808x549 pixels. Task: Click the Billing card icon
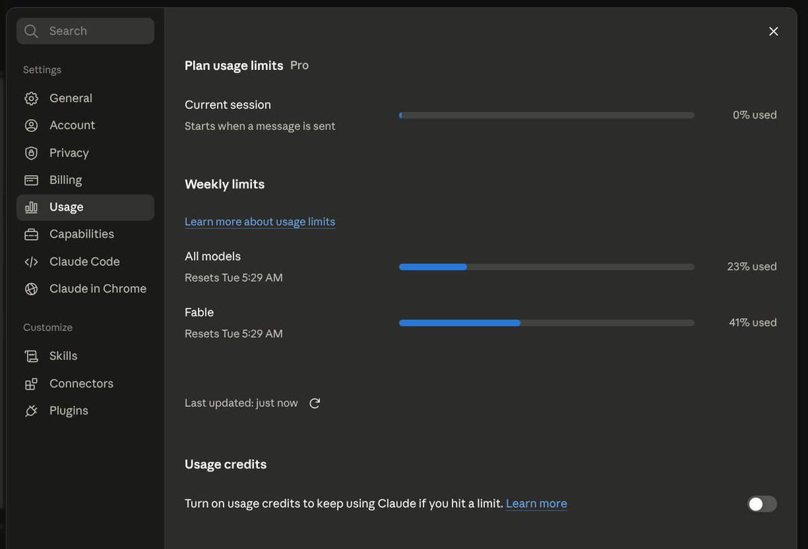(x=31, y=180)
